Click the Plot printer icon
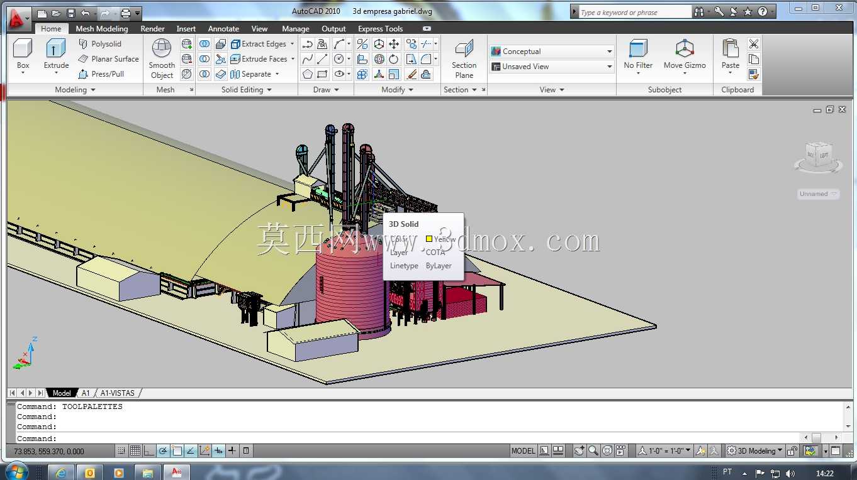The width and height of the screenshot is (857, 480). (125, 13)
